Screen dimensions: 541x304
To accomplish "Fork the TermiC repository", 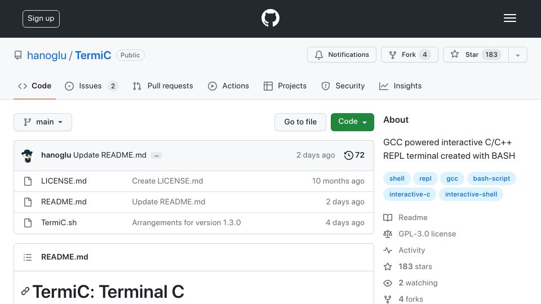I will [x=410, y=55].
